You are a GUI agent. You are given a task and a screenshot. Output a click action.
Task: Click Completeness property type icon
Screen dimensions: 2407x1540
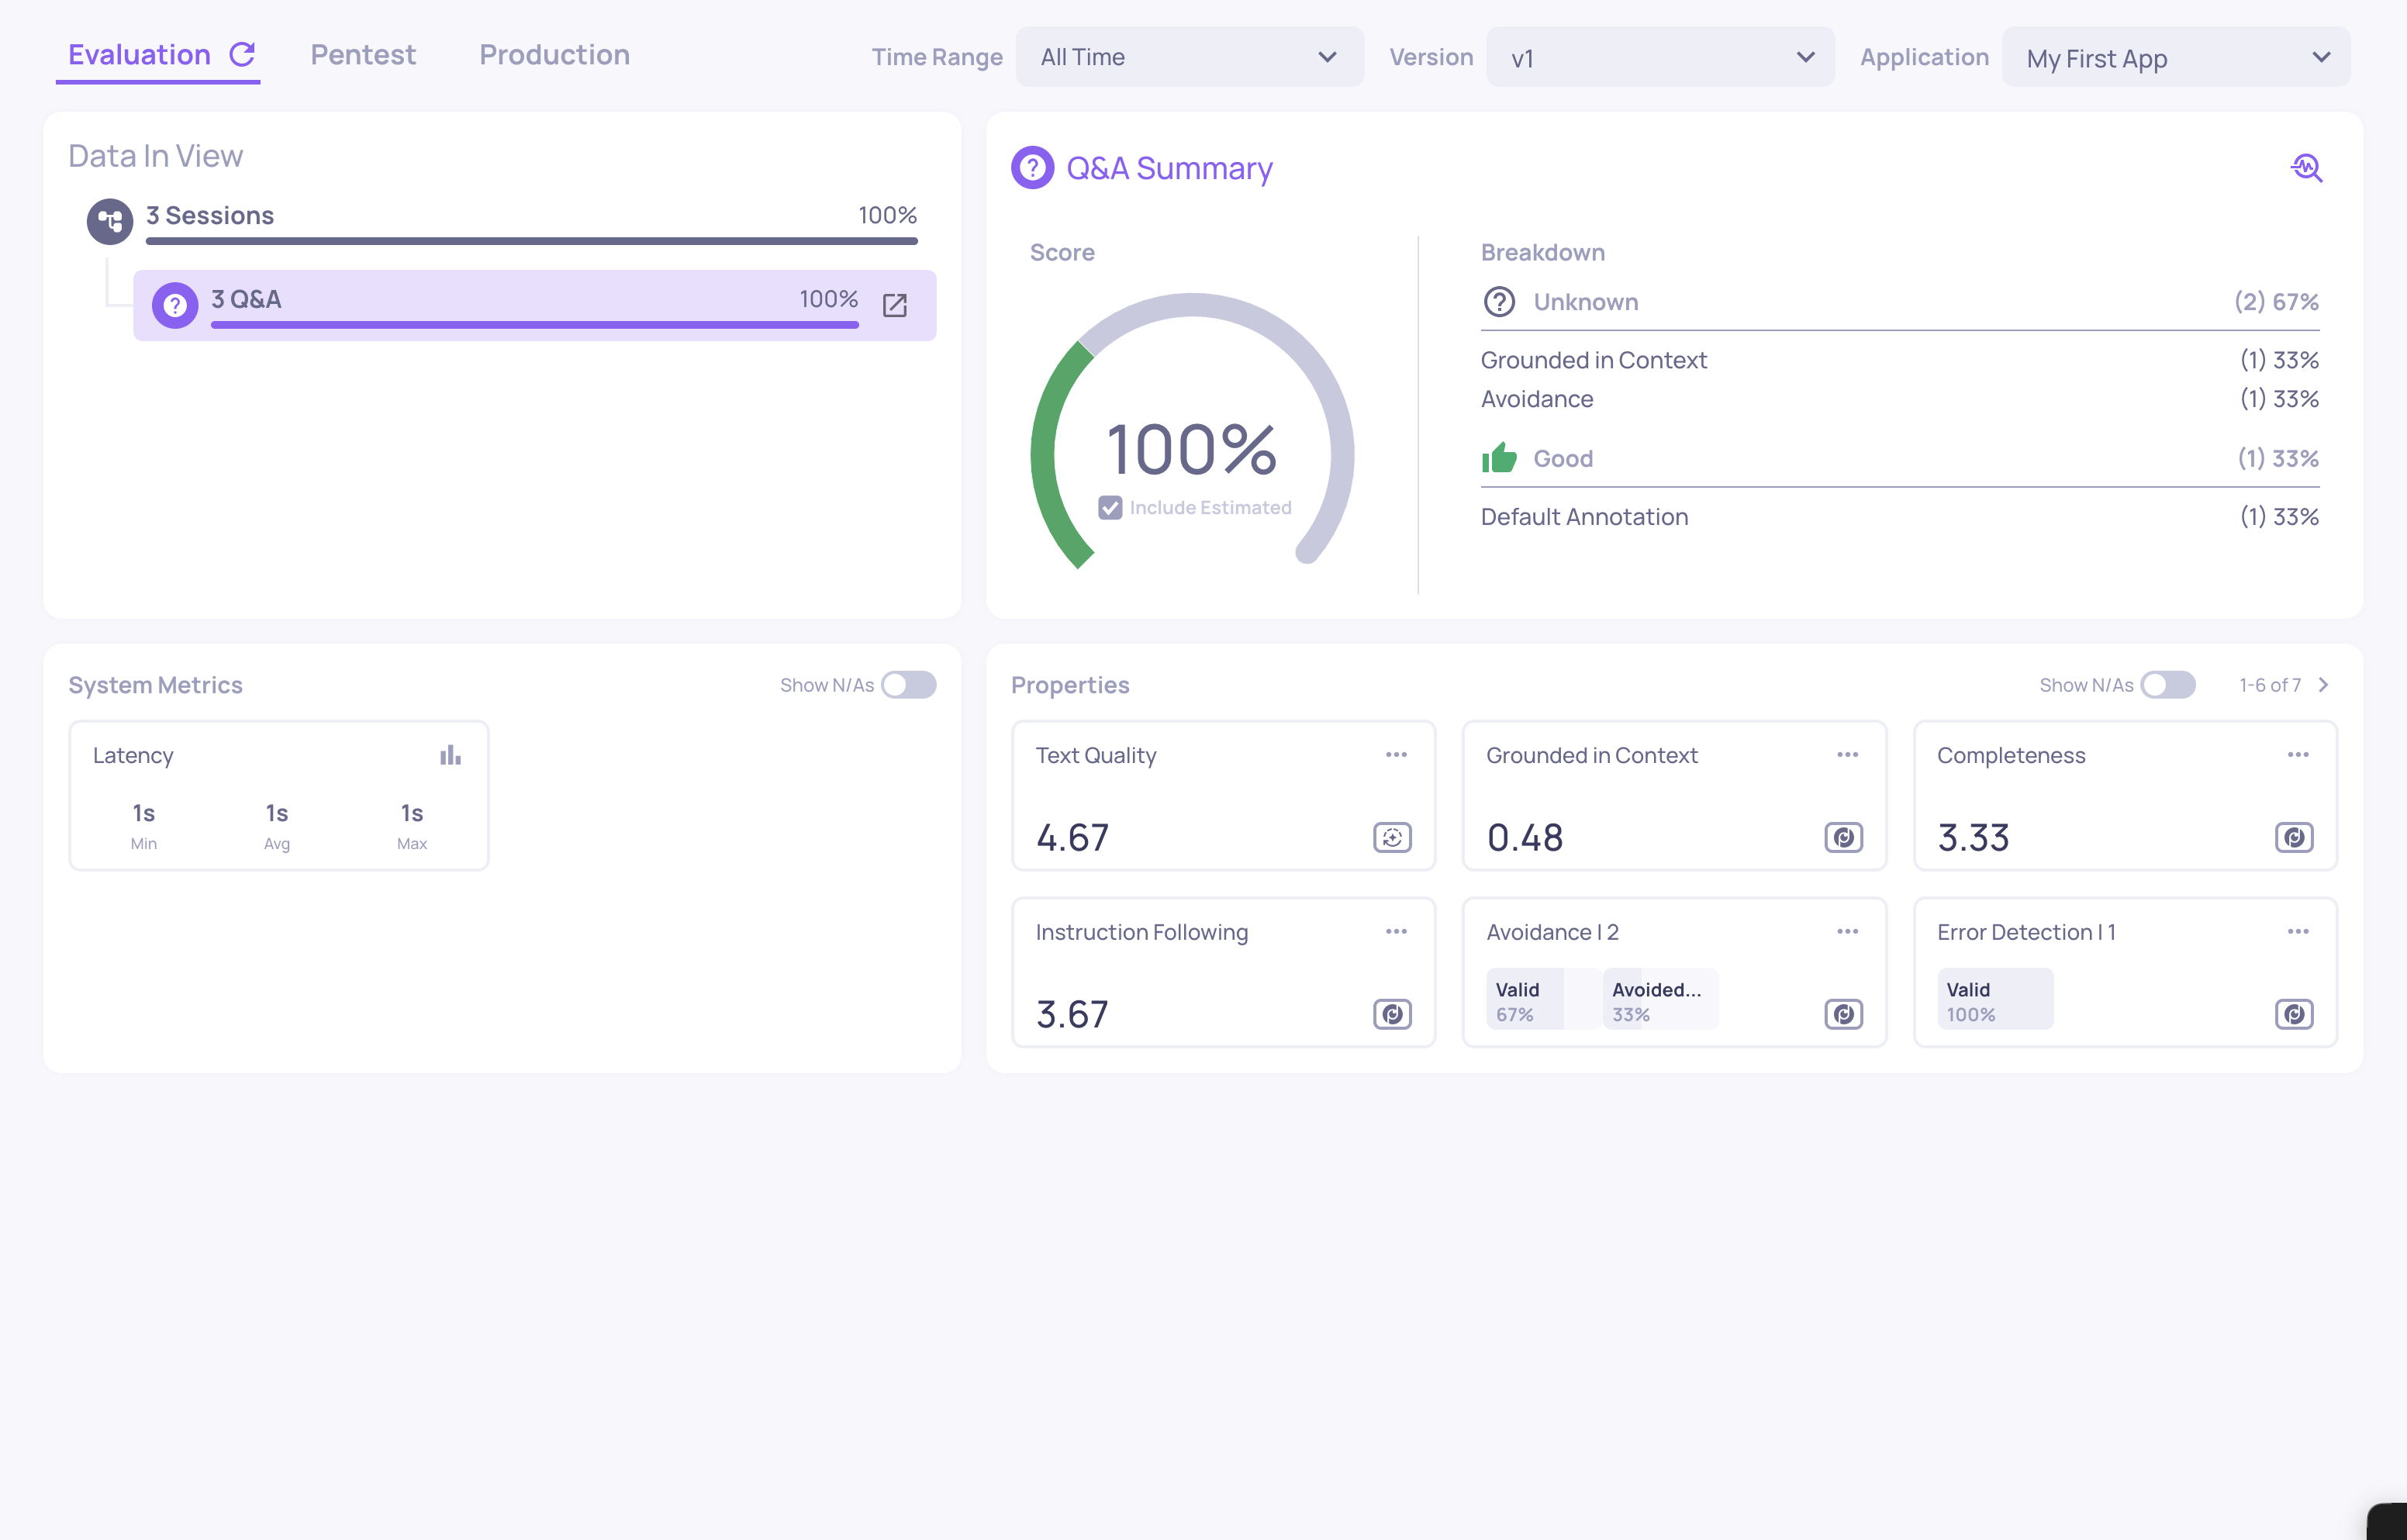(2294, 837)
